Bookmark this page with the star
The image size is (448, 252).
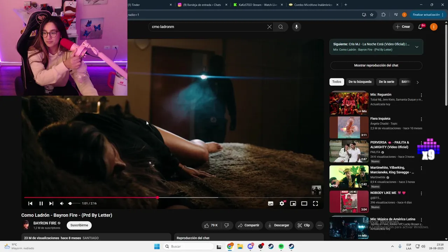[372, 15]
